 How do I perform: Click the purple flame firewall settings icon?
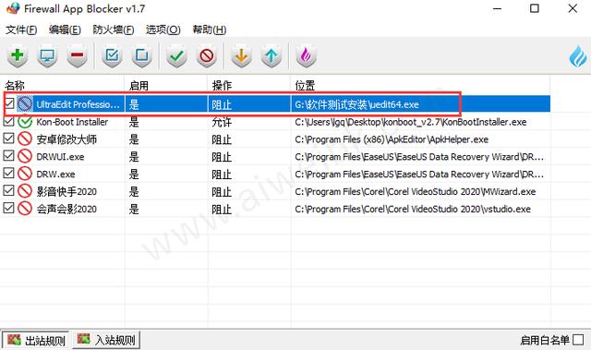click(306, 56)
